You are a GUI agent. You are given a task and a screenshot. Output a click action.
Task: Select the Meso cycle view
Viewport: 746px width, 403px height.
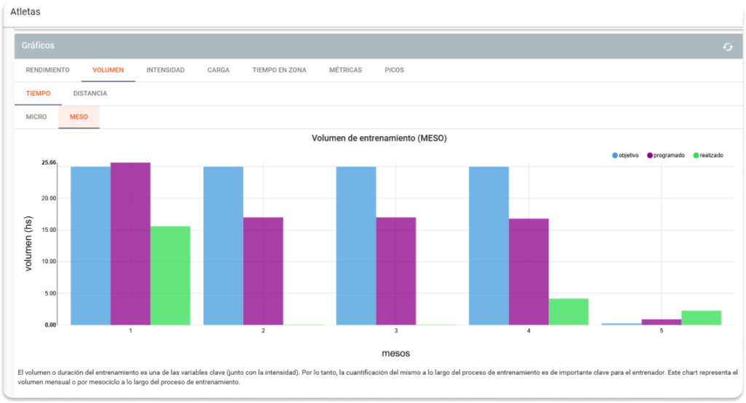79,117
